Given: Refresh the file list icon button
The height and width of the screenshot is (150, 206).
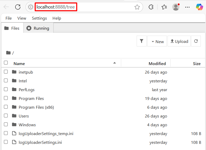Looking at the screenshot, I should [196, 41].
